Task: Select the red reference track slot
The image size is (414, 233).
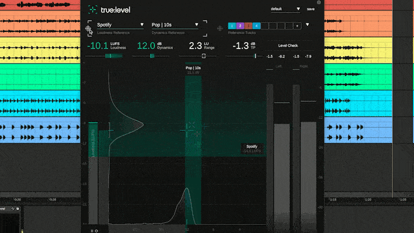Action: [x=248, y=26]
